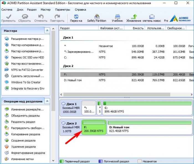194x164 pixels.
Task: Choose Копирование раздела operation
Action: (x=22, y=134)
